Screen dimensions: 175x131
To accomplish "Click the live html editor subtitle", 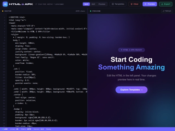I will click(50, 4).
